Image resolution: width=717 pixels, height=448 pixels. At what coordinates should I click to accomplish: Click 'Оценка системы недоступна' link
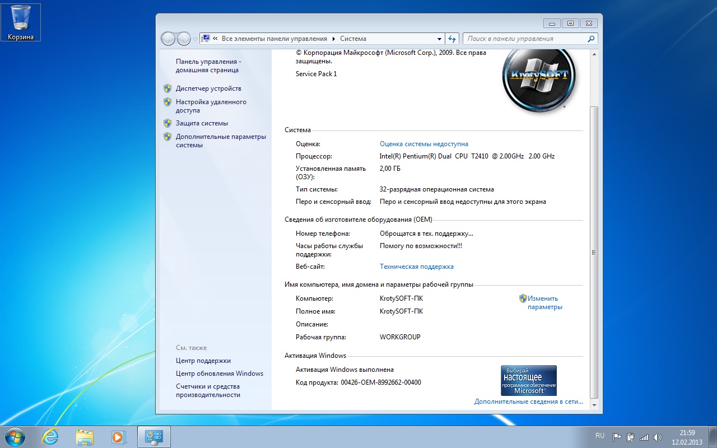coord(424,144)
